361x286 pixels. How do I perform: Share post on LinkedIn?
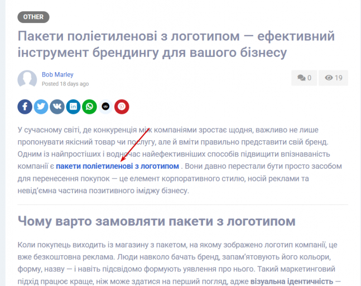(x=73, y=107)
